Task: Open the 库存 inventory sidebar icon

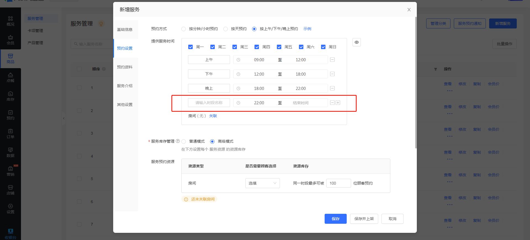Action: 10,96
